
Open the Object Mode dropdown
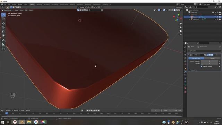(x=7, y=10)
